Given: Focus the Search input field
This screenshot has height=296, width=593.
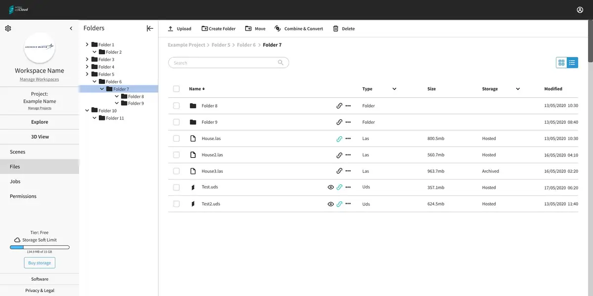Looking at the screenshot, I should click(x=228, y=63).
